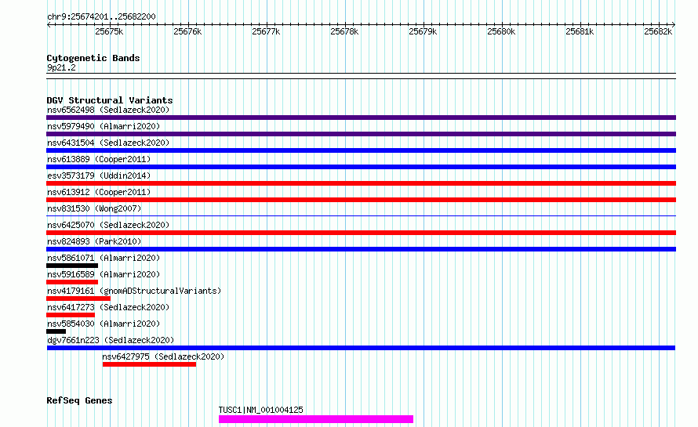This screenshot has width=698, height=427.
Task: Click the 25676k ruler tick label
Action: (x=187, y=31)
